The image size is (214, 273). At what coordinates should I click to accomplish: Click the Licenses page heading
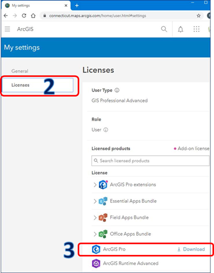[x=98, y=70]
